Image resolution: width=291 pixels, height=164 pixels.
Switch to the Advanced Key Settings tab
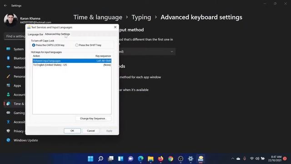57,34
